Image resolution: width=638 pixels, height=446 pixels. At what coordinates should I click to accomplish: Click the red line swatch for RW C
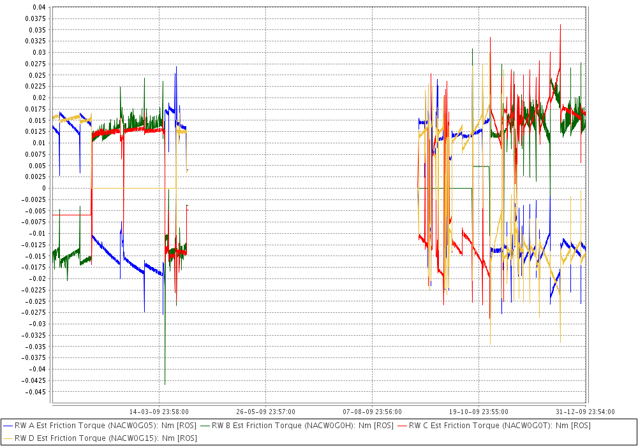click(x=401, y=426)
